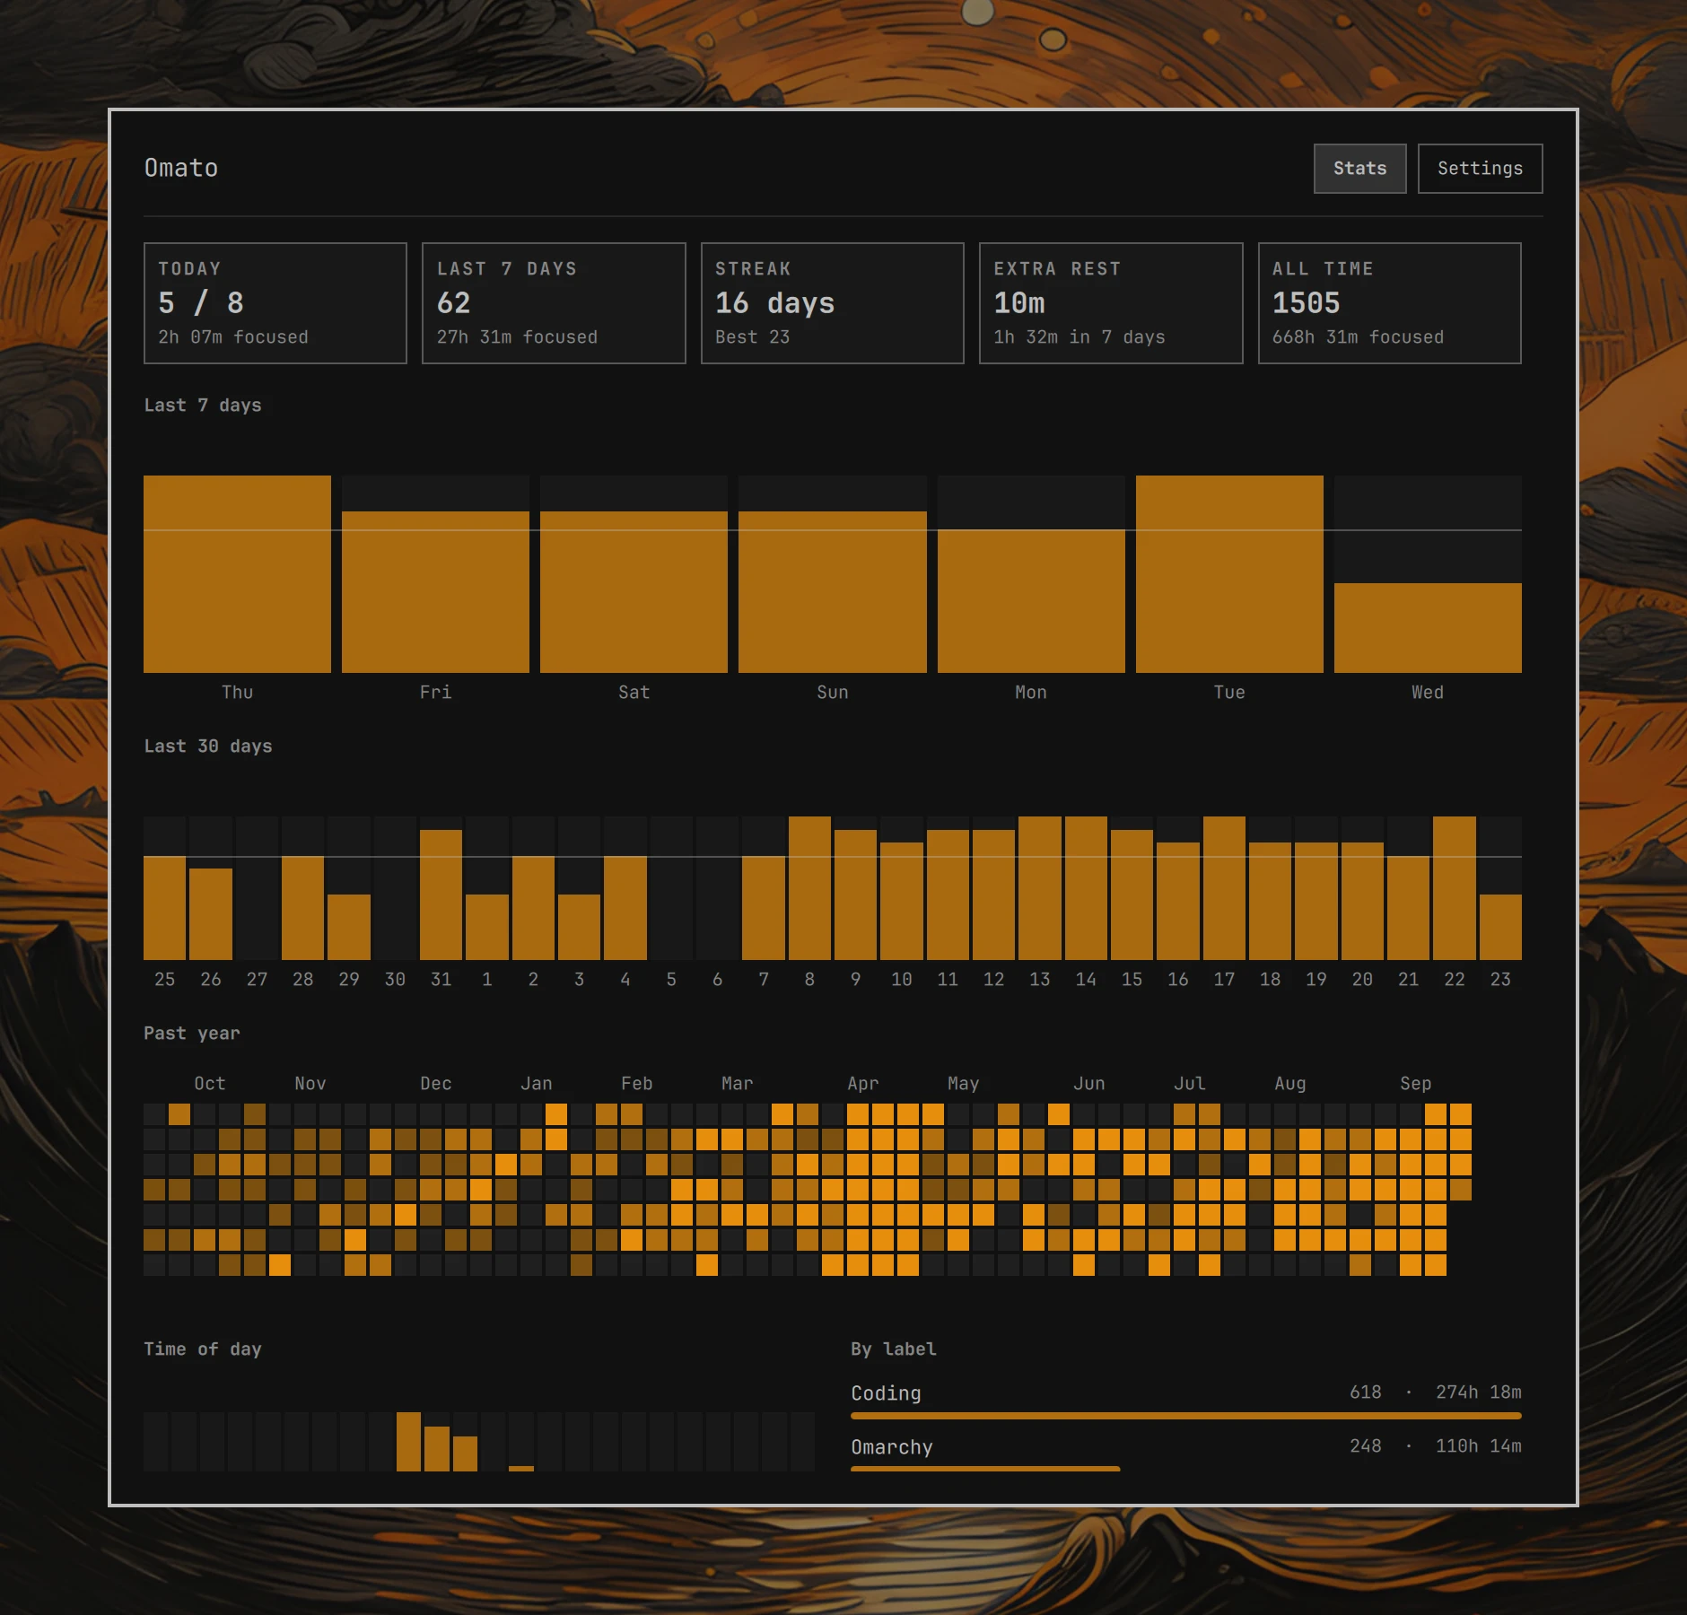Click the "Last 30 days" heading

[208, 746]
